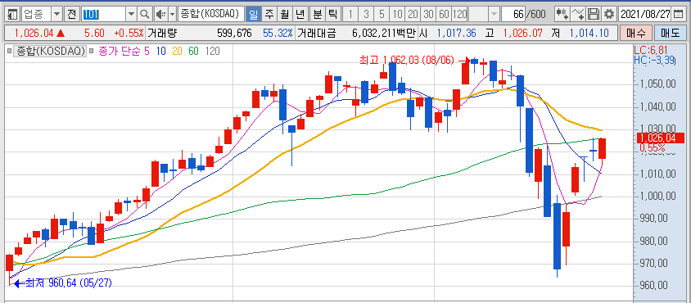
Task: Edit the date field 2021/08/27
Action: (x=645, y=15)
